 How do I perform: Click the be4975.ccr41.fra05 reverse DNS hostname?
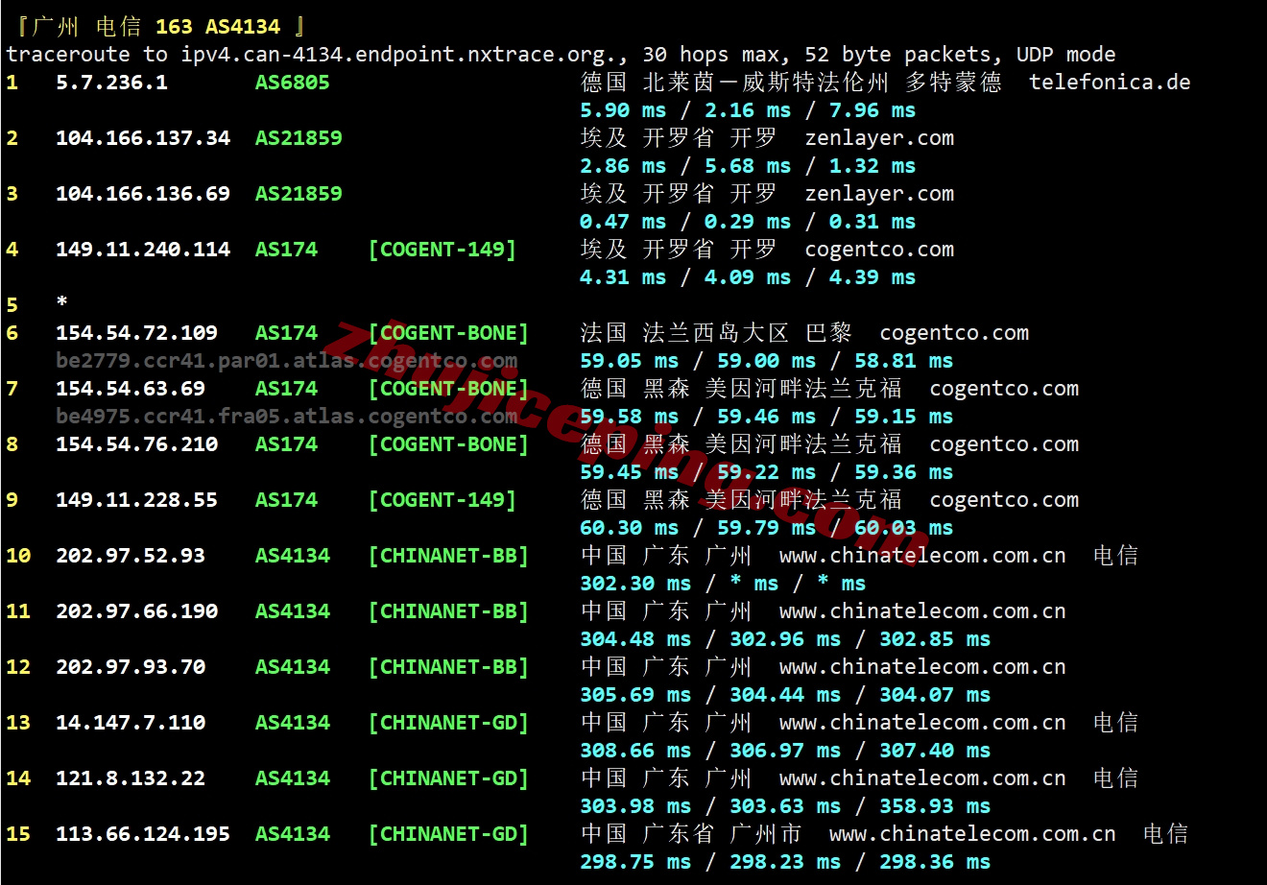(286, 417)
